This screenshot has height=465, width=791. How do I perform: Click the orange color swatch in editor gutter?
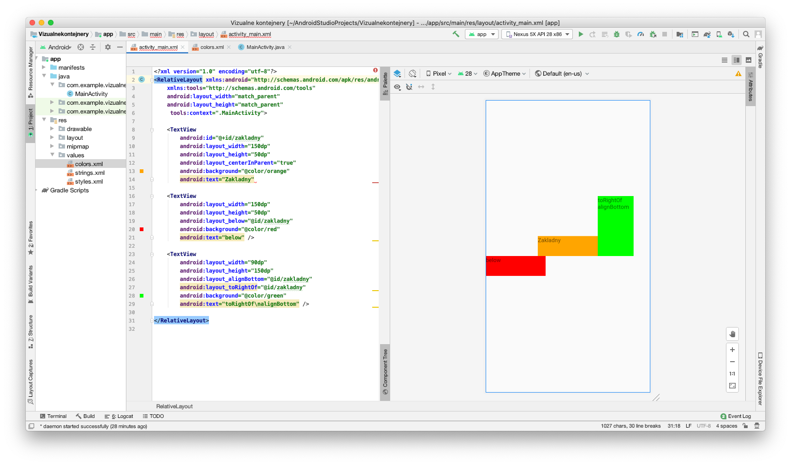pyautogui.click(x=142, y=171)
